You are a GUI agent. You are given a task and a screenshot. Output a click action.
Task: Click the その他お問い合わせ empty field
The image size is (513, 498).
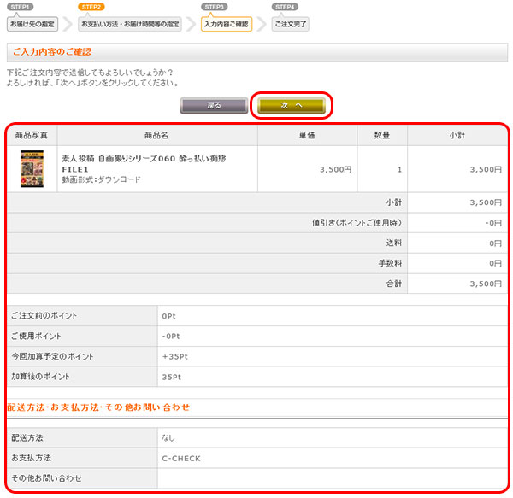[329, 477]
